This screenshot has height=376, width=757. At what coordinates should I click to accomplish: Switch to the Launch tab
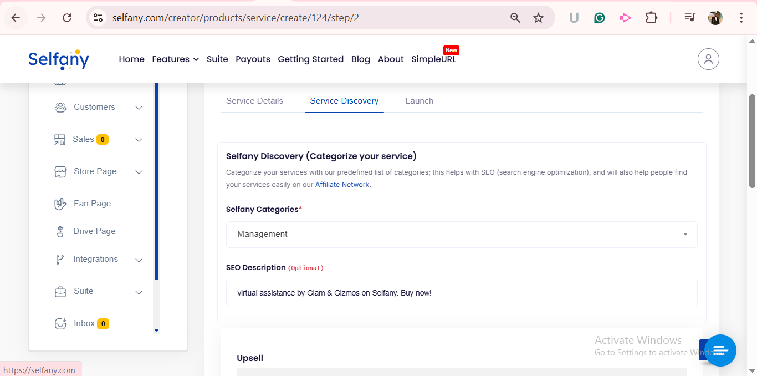point(420,101)
